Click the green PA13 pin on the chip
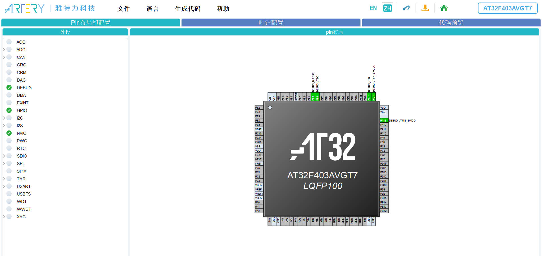 [383, 120]
